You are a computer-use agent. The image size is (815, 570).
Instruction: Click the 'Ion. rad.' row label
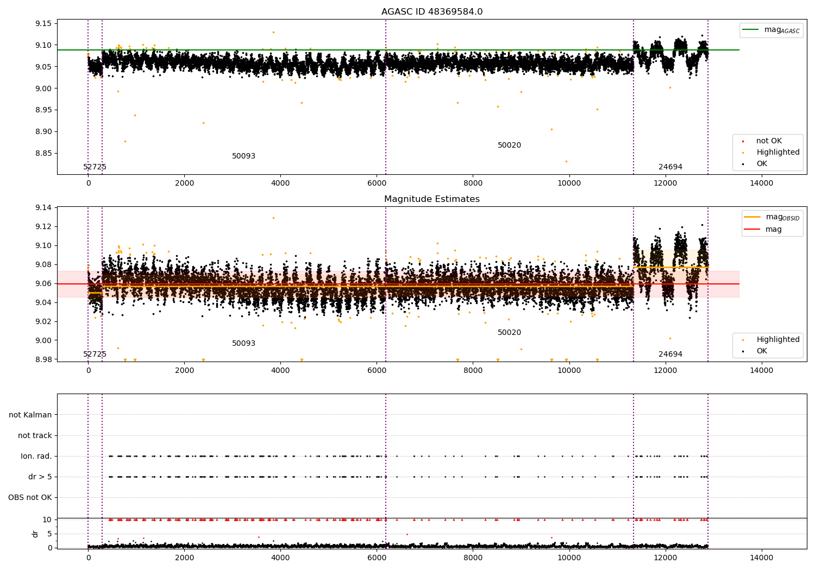pos(36,457)
